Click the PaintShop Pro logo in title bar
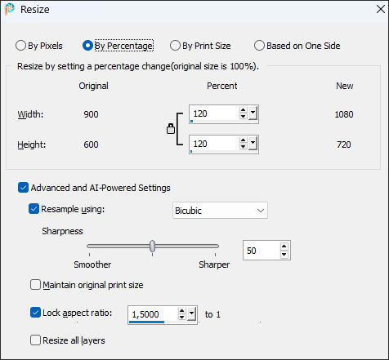The image size is (389, 360). click(x=9, y=9)
